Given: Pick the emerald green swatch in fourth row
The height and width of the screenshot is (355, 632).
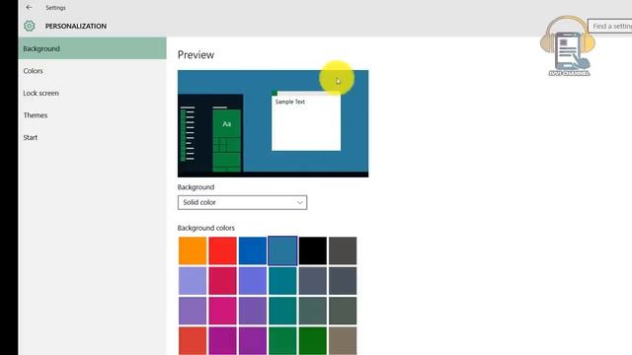Looking at the screenshot, I should tap(282, 340).
